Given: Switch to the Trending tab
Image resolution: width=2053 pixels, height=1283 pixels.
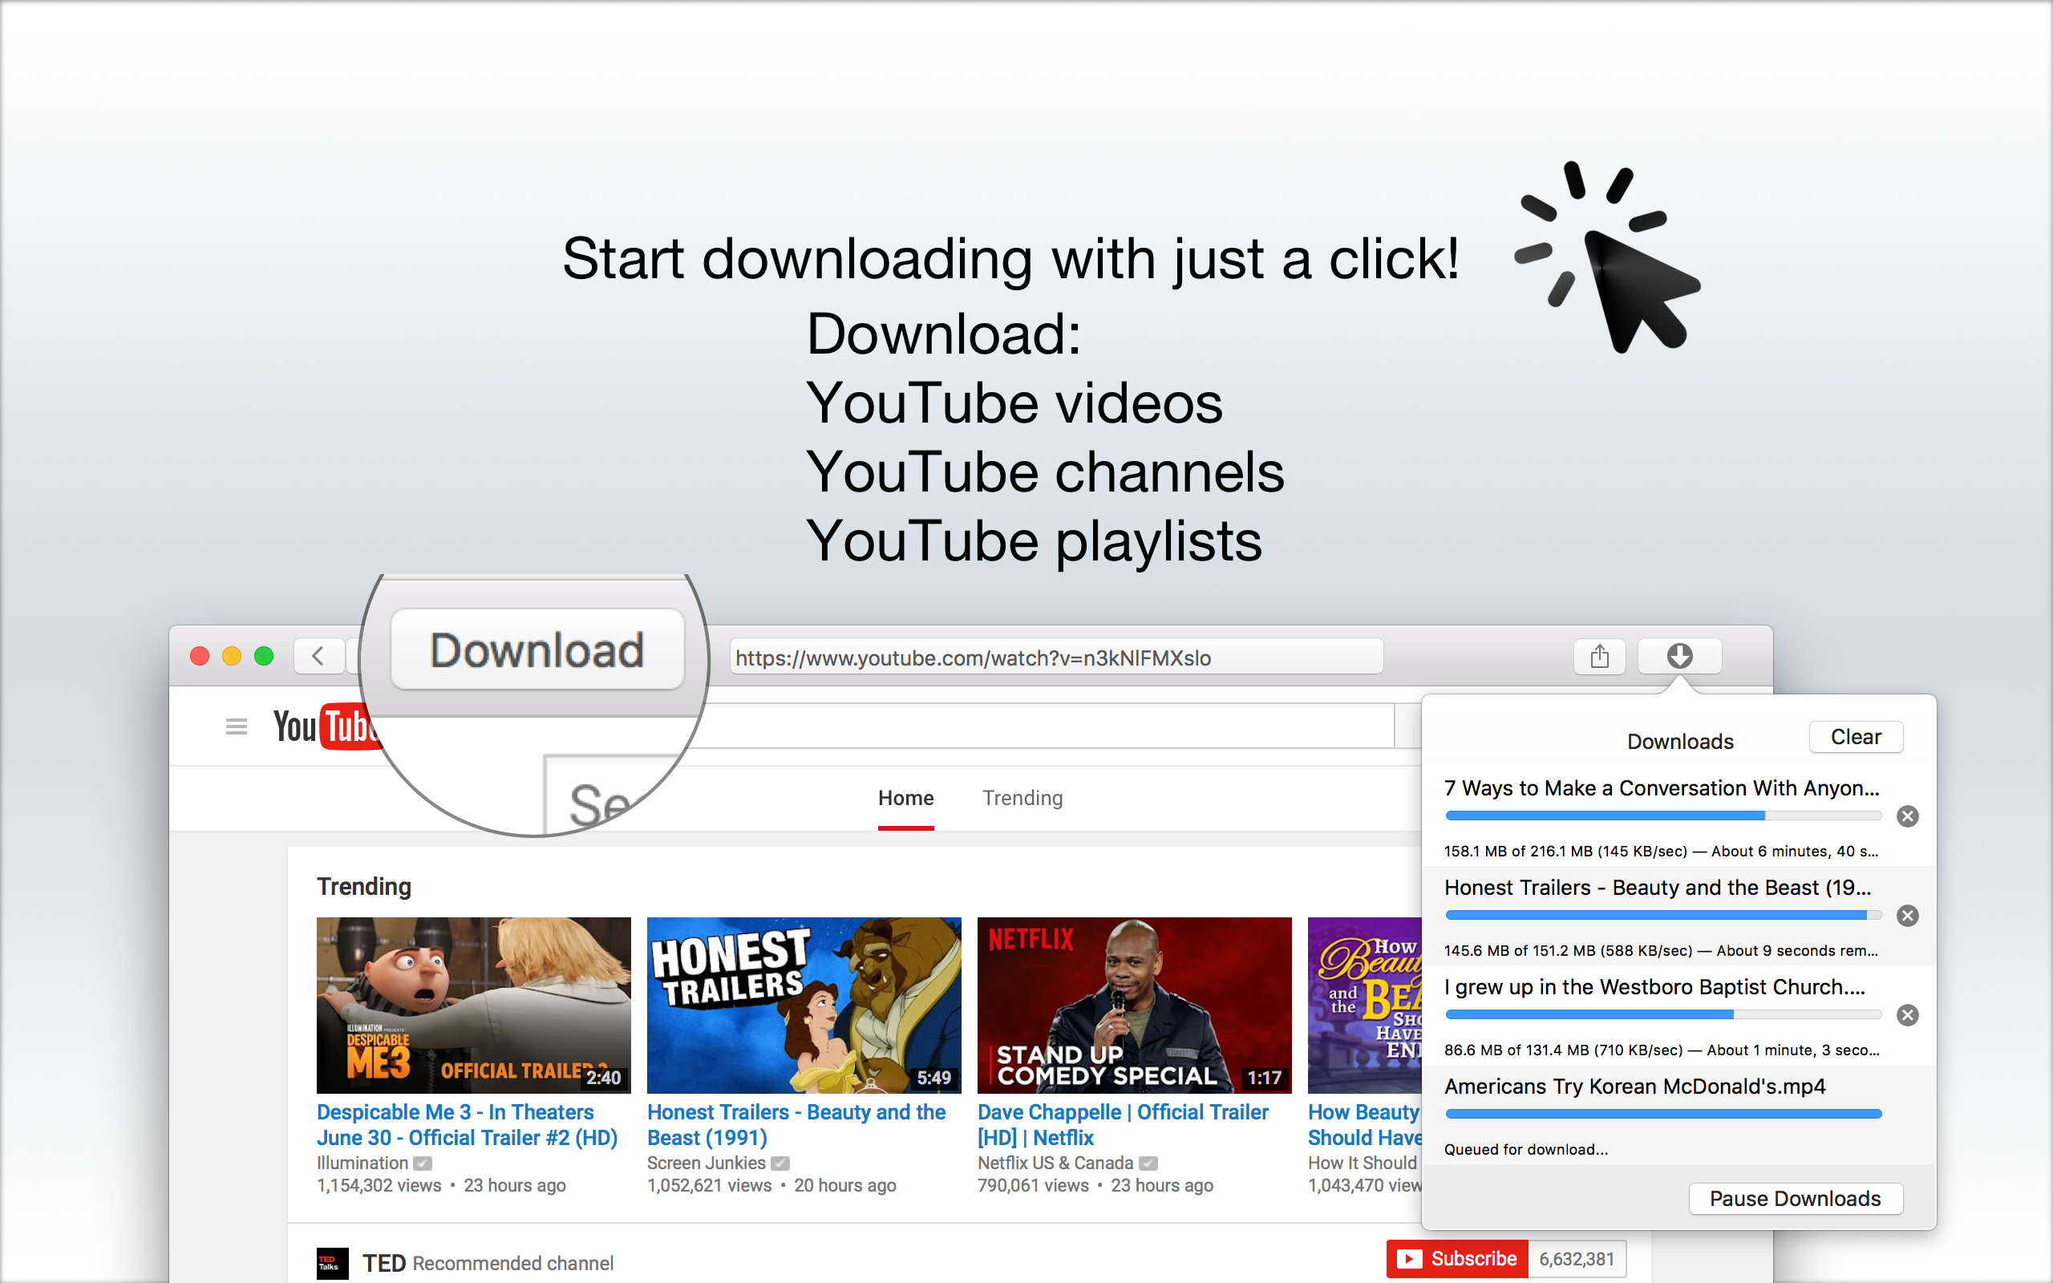Looking at the screenshot, I should click(x=1022, y=798).
